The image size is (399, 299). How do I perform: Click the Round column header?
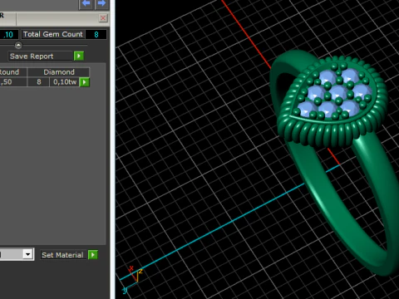13,72
